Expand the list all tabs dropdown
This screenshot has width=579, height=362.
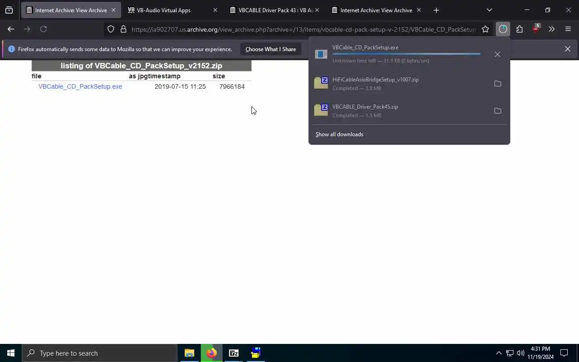pyautogui.click(x=489, y=10)
